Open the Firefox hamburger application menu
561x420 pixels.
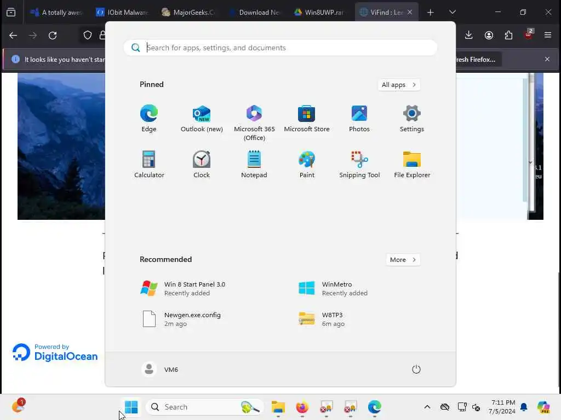(x=548, y=35)
